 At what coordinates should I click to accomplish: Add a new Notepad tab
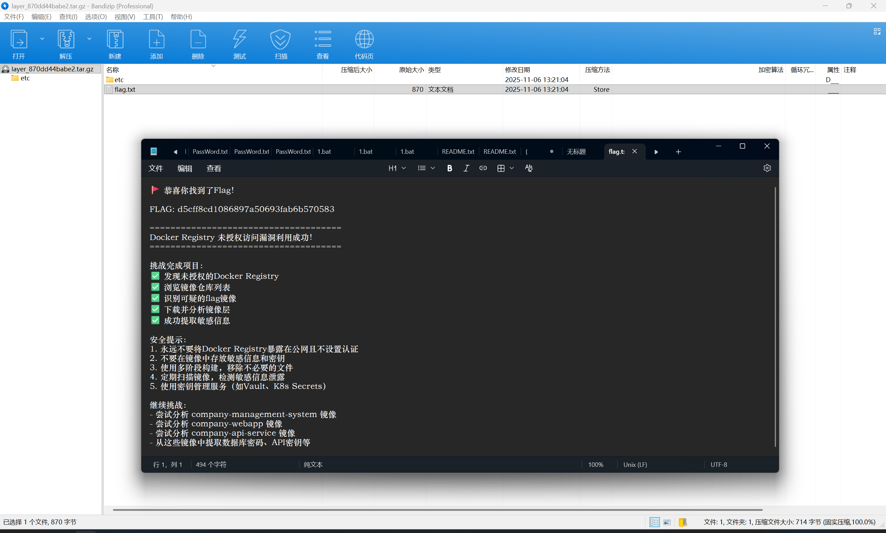tap(678, 152)
